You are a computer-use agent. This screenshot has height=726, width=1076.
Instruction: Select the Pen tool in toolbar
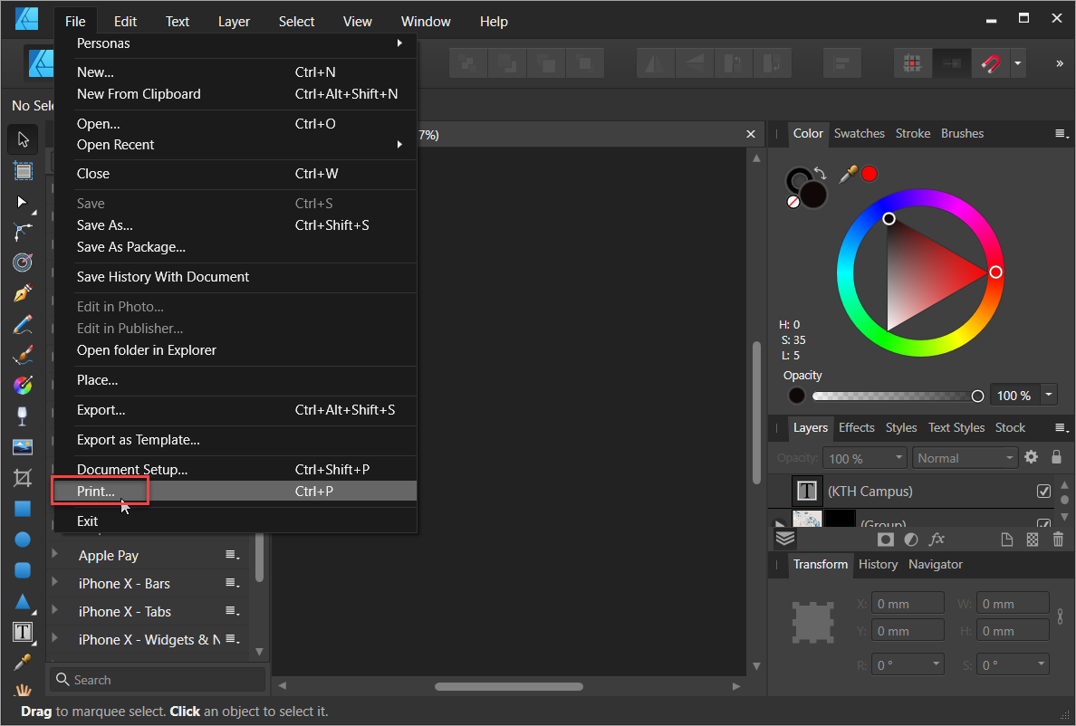tap(23, 293)
